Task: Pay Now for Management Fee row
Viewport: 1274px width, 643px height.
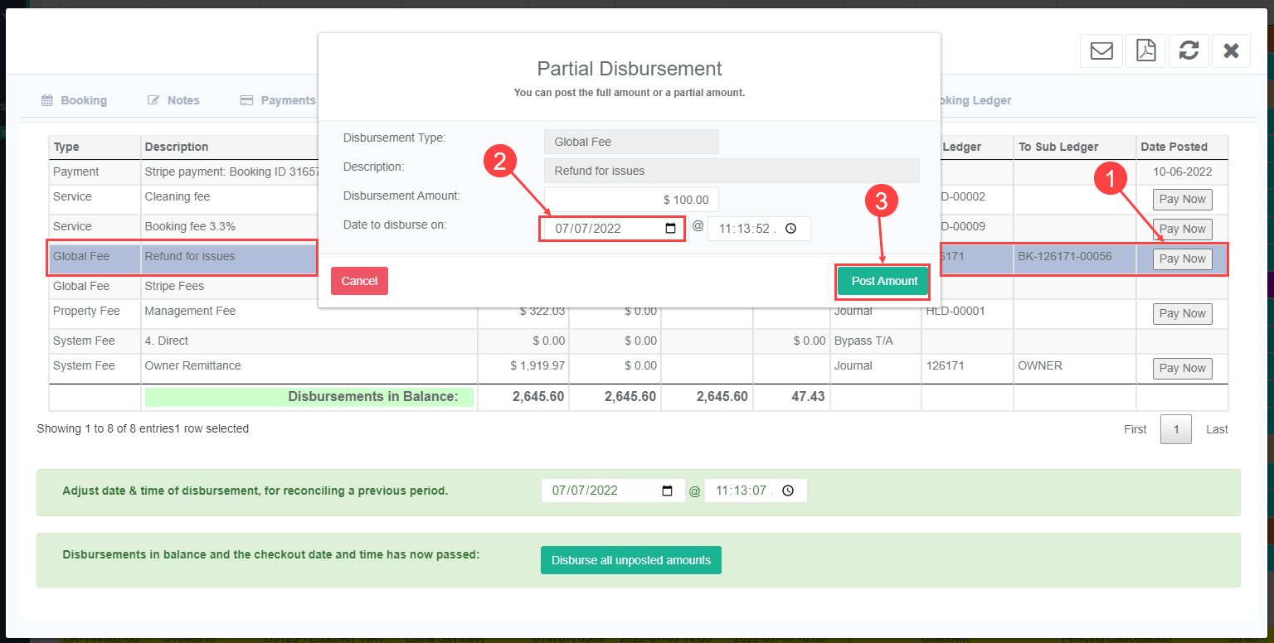Action: pyautogui.click(x=1182, y=313)
